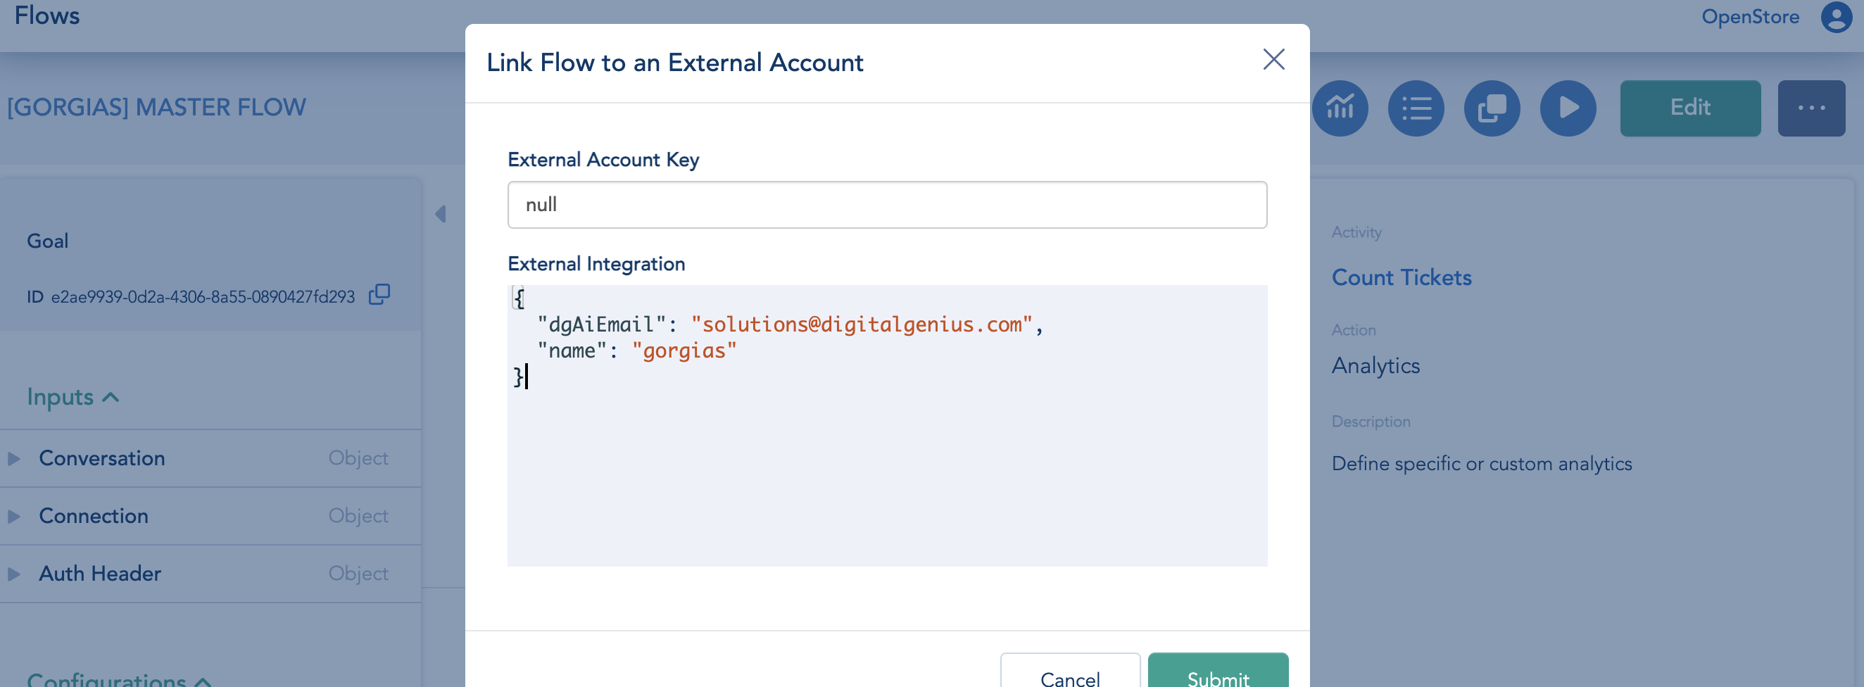
Task: Click the flow ID text e2ae9939
Action: click(203, 297)
